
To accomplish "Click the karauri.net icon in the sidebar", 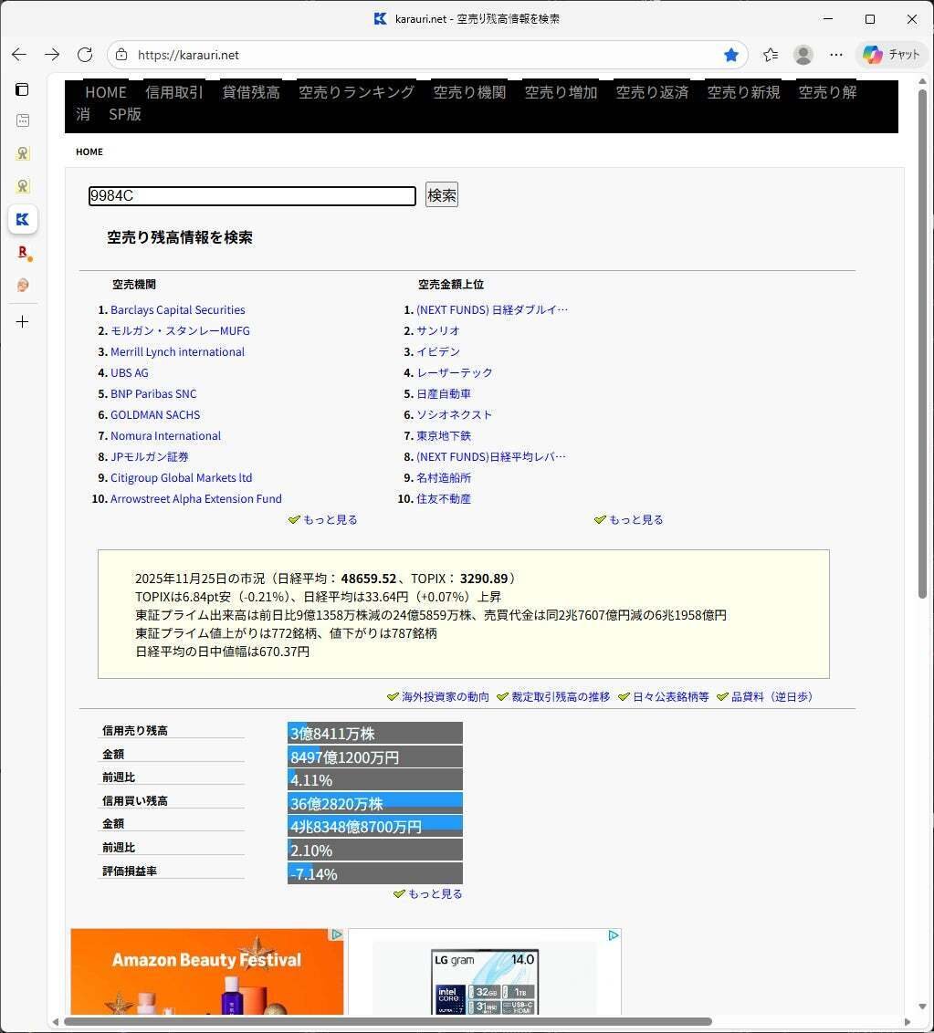I will (x=22, y=219).
